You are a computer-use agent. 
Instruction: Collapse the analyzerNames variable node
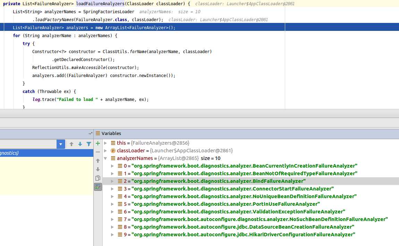pyautogui.click(x=105, y=158)
